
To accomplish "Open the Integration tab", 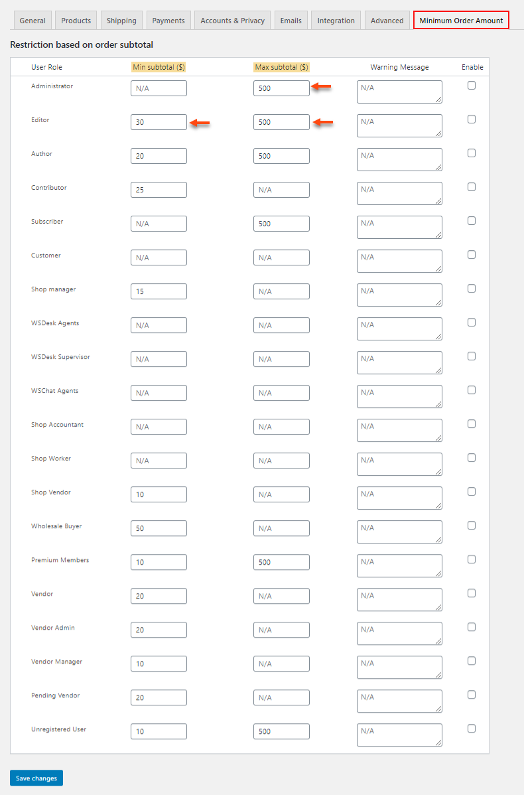I will (336, 21).
